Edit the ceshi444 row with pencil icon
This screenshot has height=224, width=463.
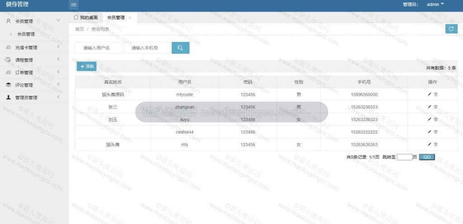(430, 132)
